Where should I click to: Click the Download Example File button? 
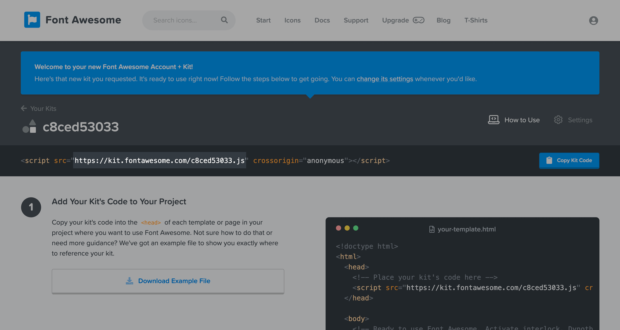[x=168, y=281]
